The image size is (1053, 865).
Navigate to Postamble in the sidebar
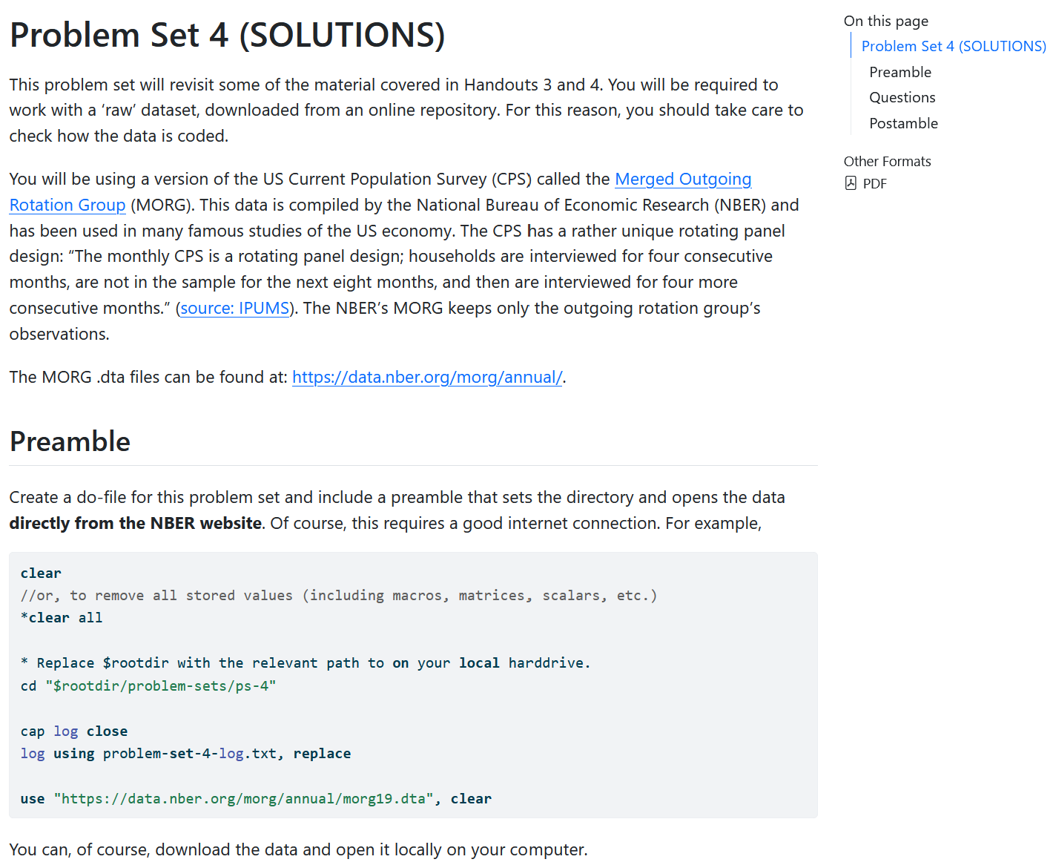point(903,123)
